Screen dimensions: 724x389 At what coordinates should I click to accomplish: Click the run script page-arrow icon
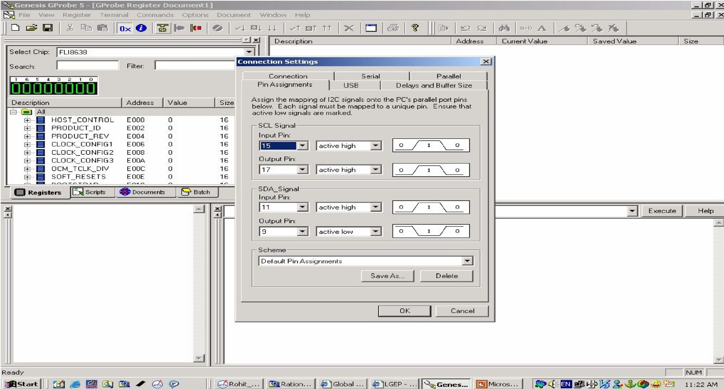point(443,28)
